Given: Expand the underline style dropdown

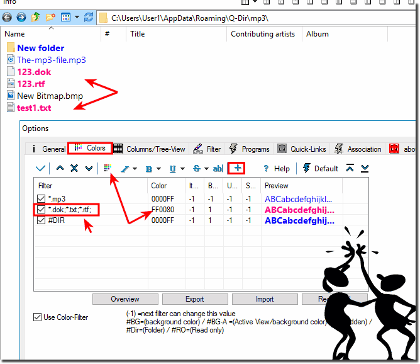Looking at the screenshot, I should (183, 169).
